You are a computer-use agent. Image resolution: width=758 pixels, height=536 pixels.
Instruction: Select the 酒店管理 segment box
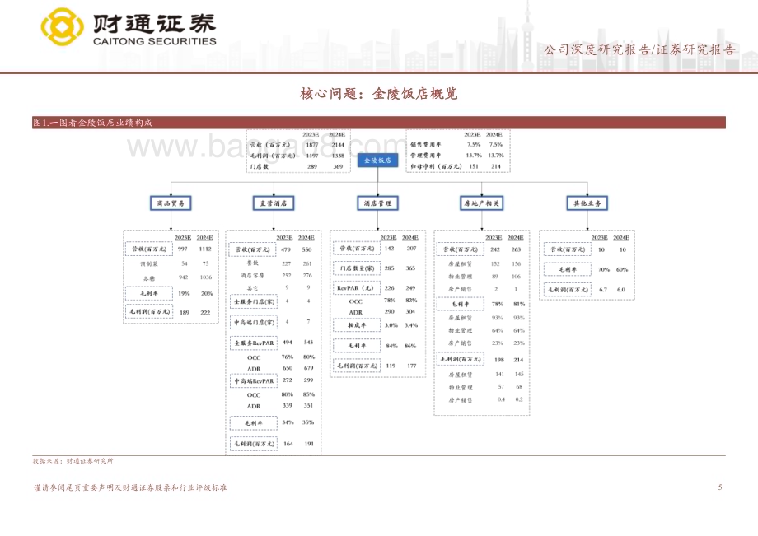pyautogui.click(x=377, y=203)
